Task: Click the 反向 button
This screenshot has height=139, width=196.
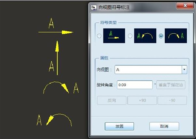Action: (x=112, y=100)
